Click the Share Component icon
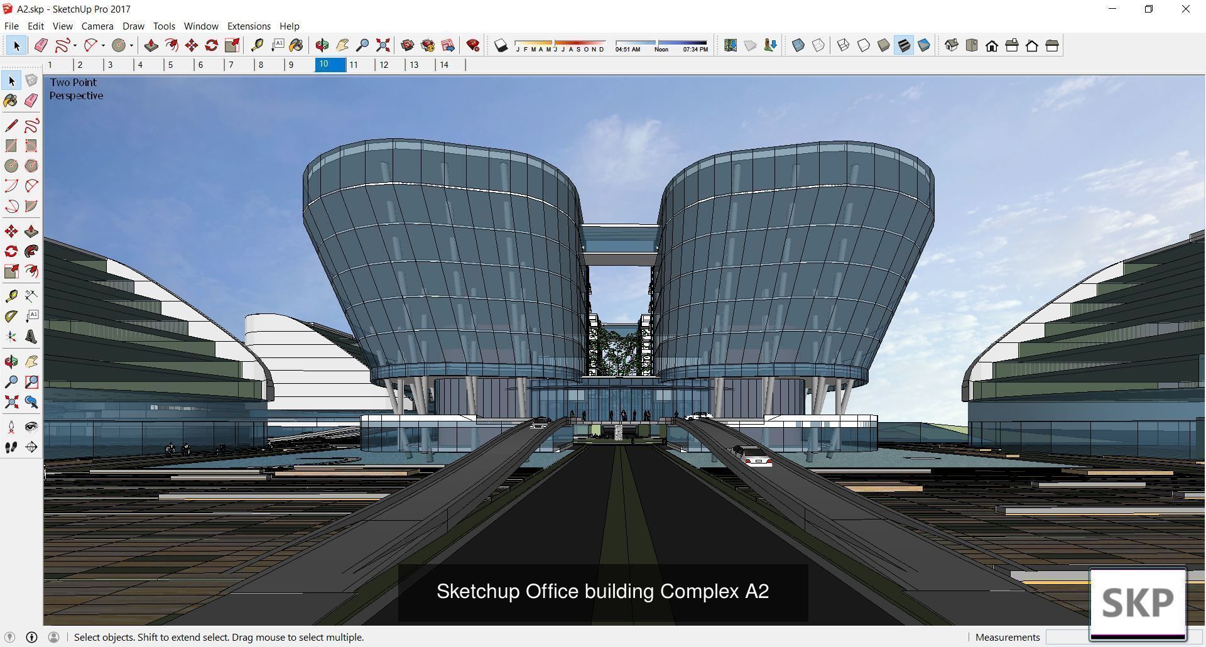This screenshot has height=647, width=1206. tap(448, 45)
